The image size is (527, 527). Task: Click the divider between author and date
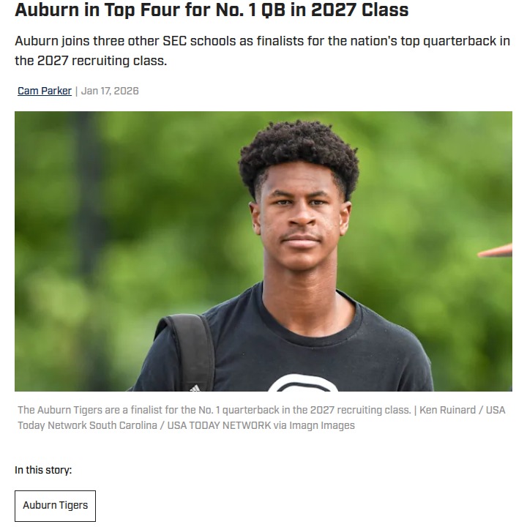tap(76, 91)
